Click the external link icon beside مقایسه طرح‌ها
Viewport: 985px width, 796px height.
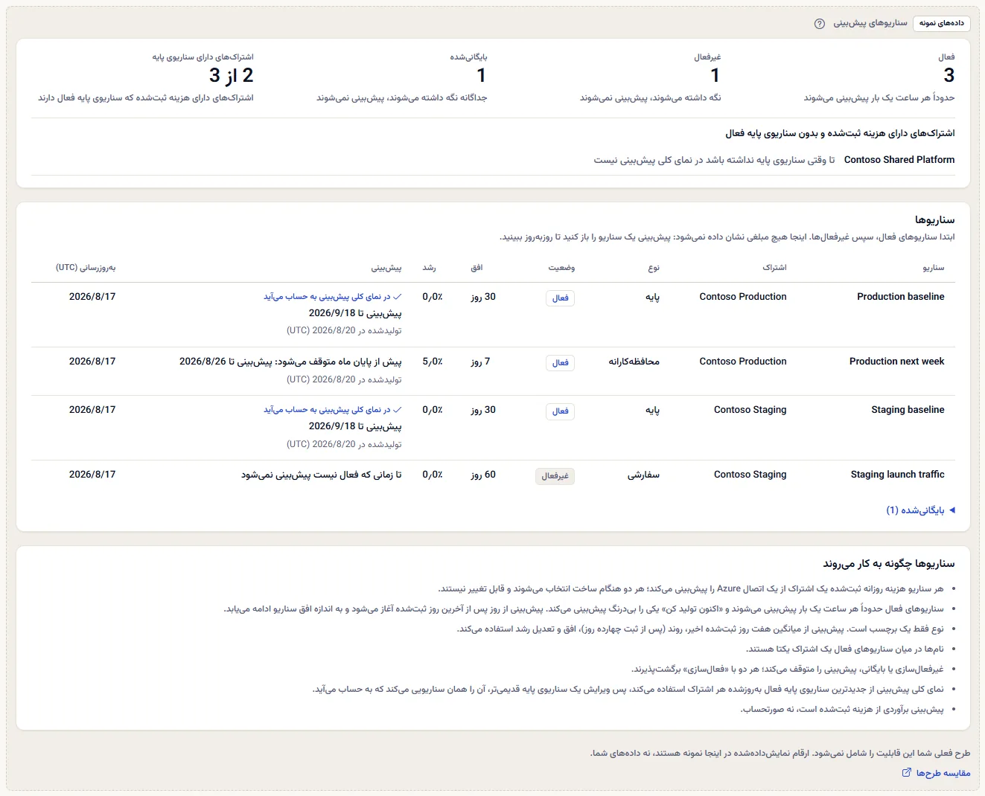[x=906, y=773]
